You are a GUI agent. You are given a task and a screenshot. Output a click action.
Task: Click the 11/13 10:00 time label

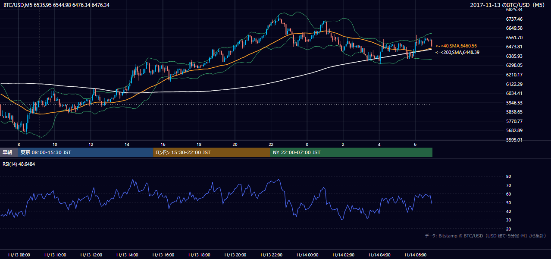point(55,255)
